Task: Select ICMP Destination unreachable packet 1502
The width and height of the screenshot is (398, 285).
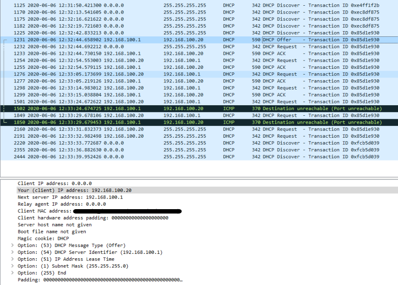Action: pos(132,108)
